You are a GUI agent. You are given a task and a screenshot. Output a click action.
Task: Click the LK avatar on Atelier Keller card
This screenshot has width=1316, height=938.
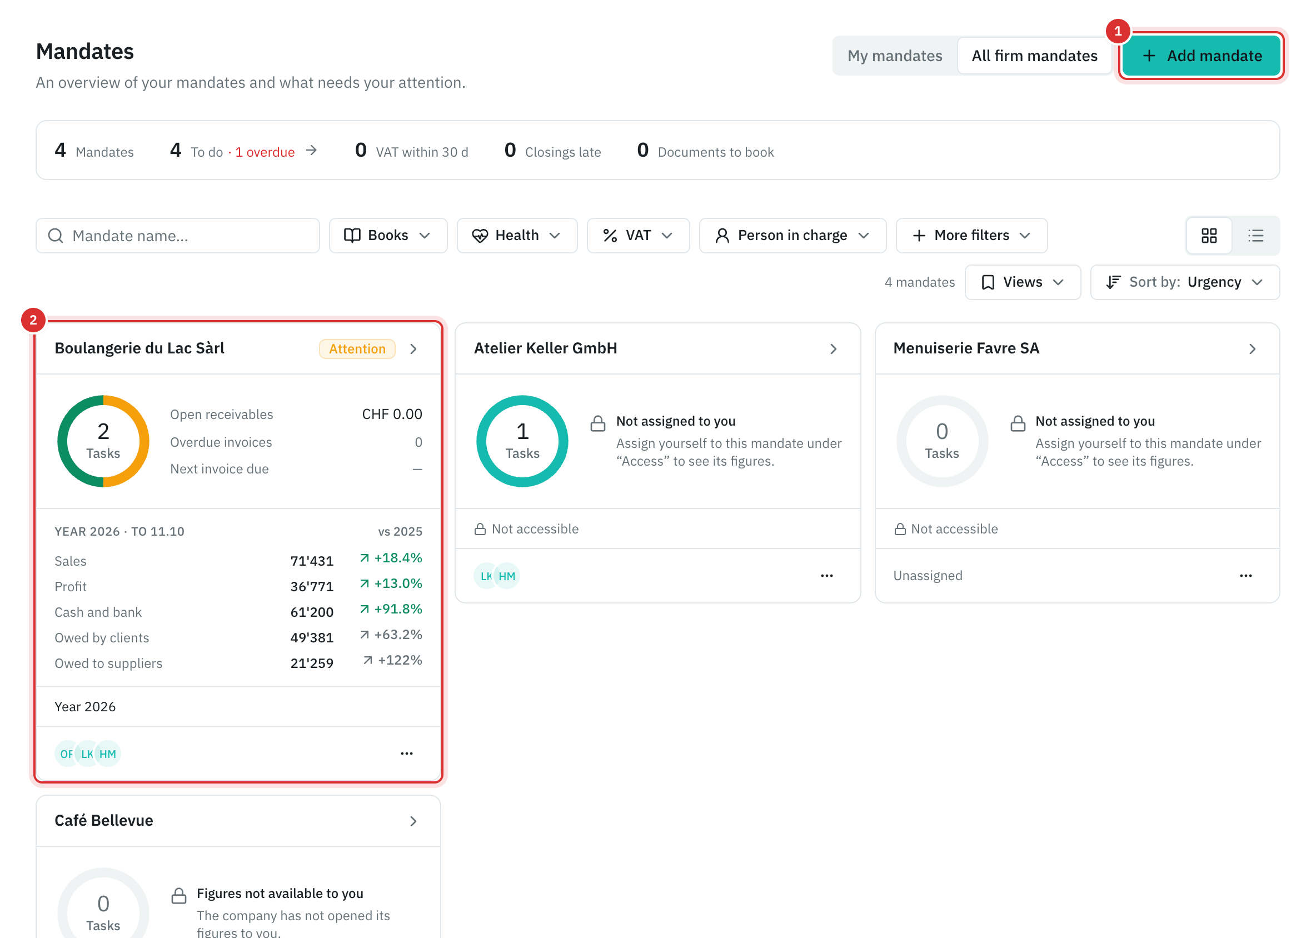coord(485,576)
